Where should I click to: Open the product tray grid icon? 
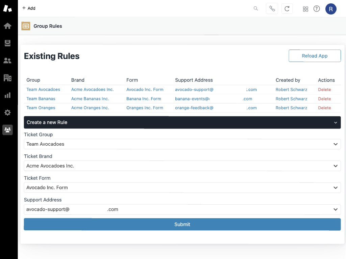coord(305,9)
